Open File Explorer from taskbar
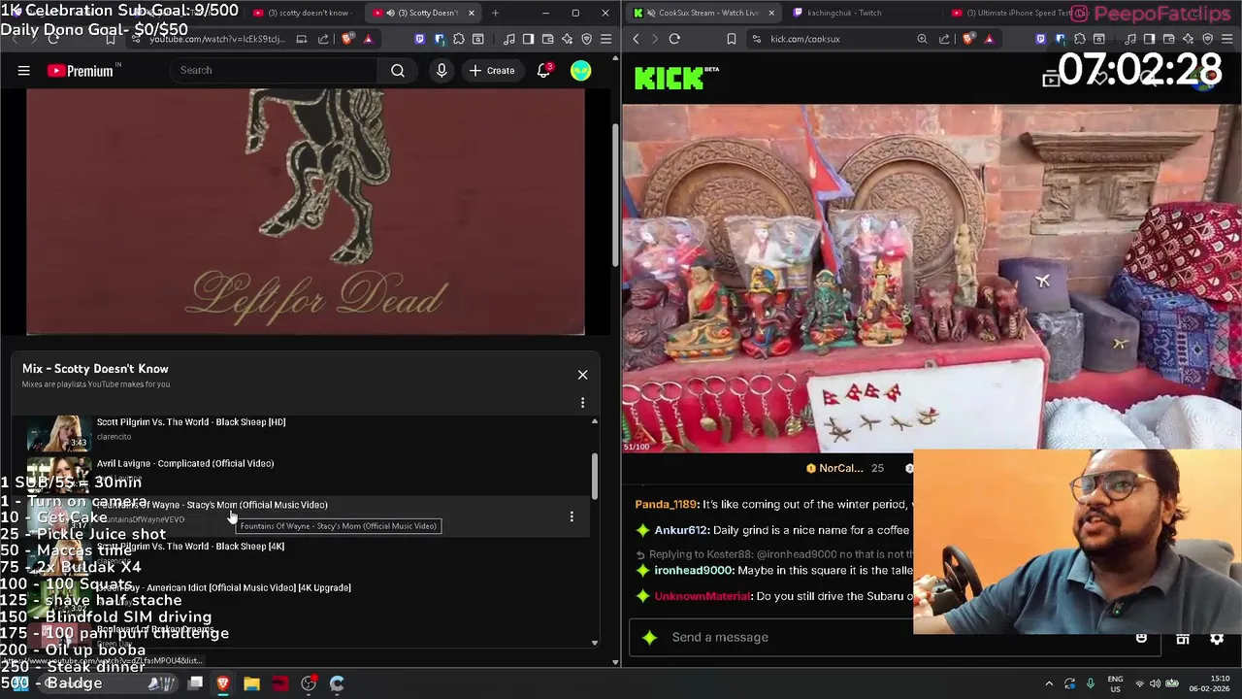The image size is (1242, 699). coord(251,683)
